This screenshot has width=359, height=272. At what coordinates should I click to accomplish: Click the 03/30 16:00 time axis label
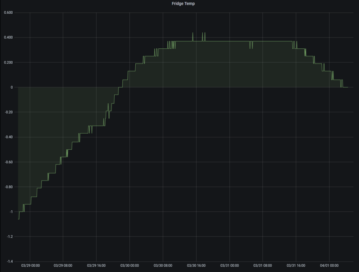point(196,265)
